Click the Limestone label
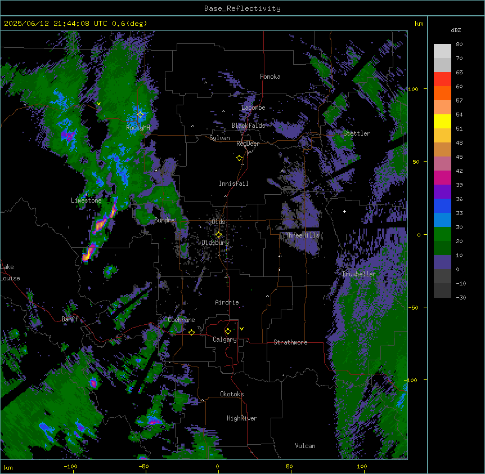485x474 pixels. [x=86, y=200]
